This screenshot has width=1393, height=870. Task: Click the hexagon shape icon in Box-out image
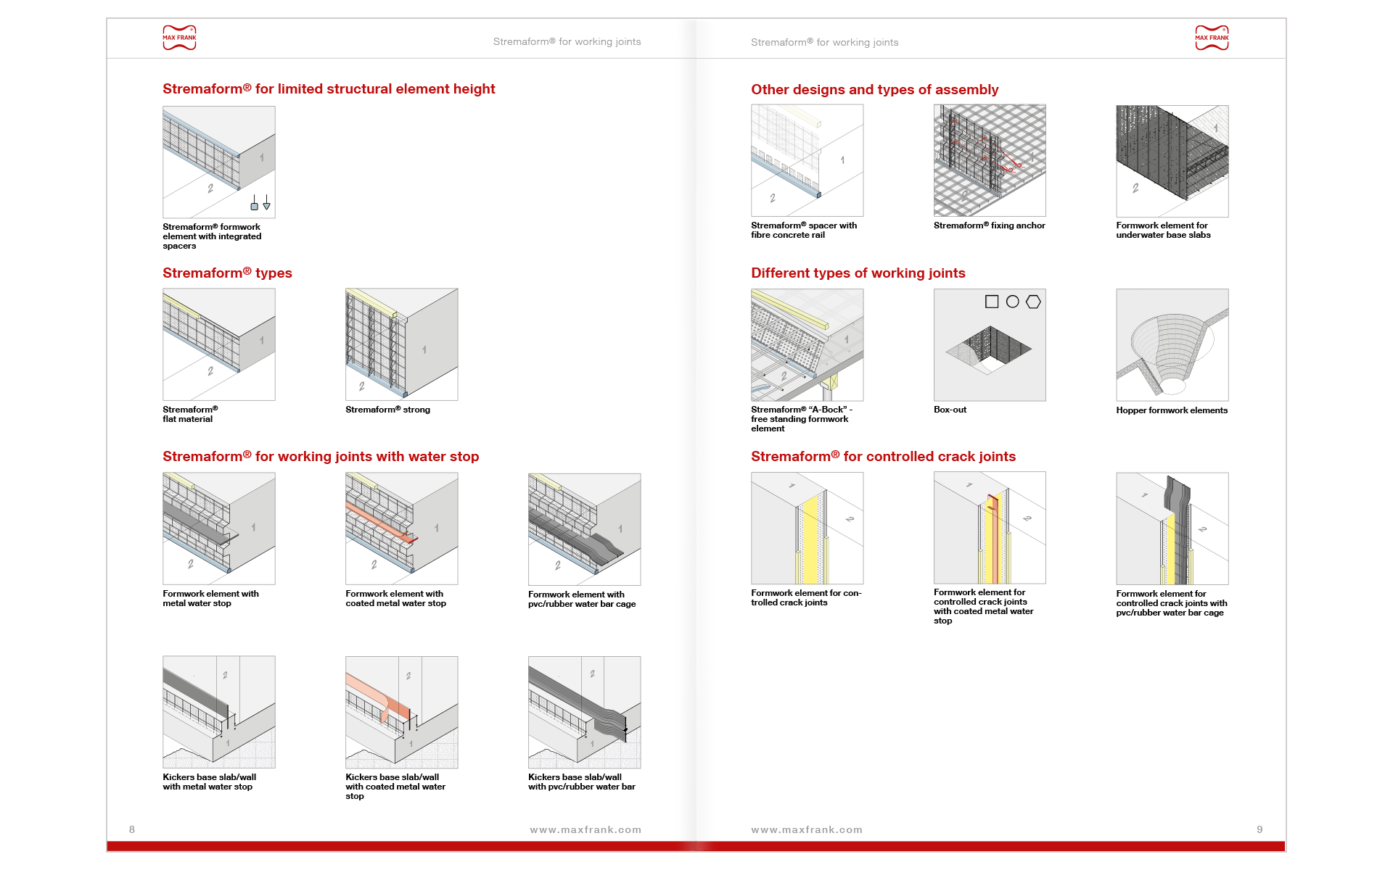click(1033, 302)
